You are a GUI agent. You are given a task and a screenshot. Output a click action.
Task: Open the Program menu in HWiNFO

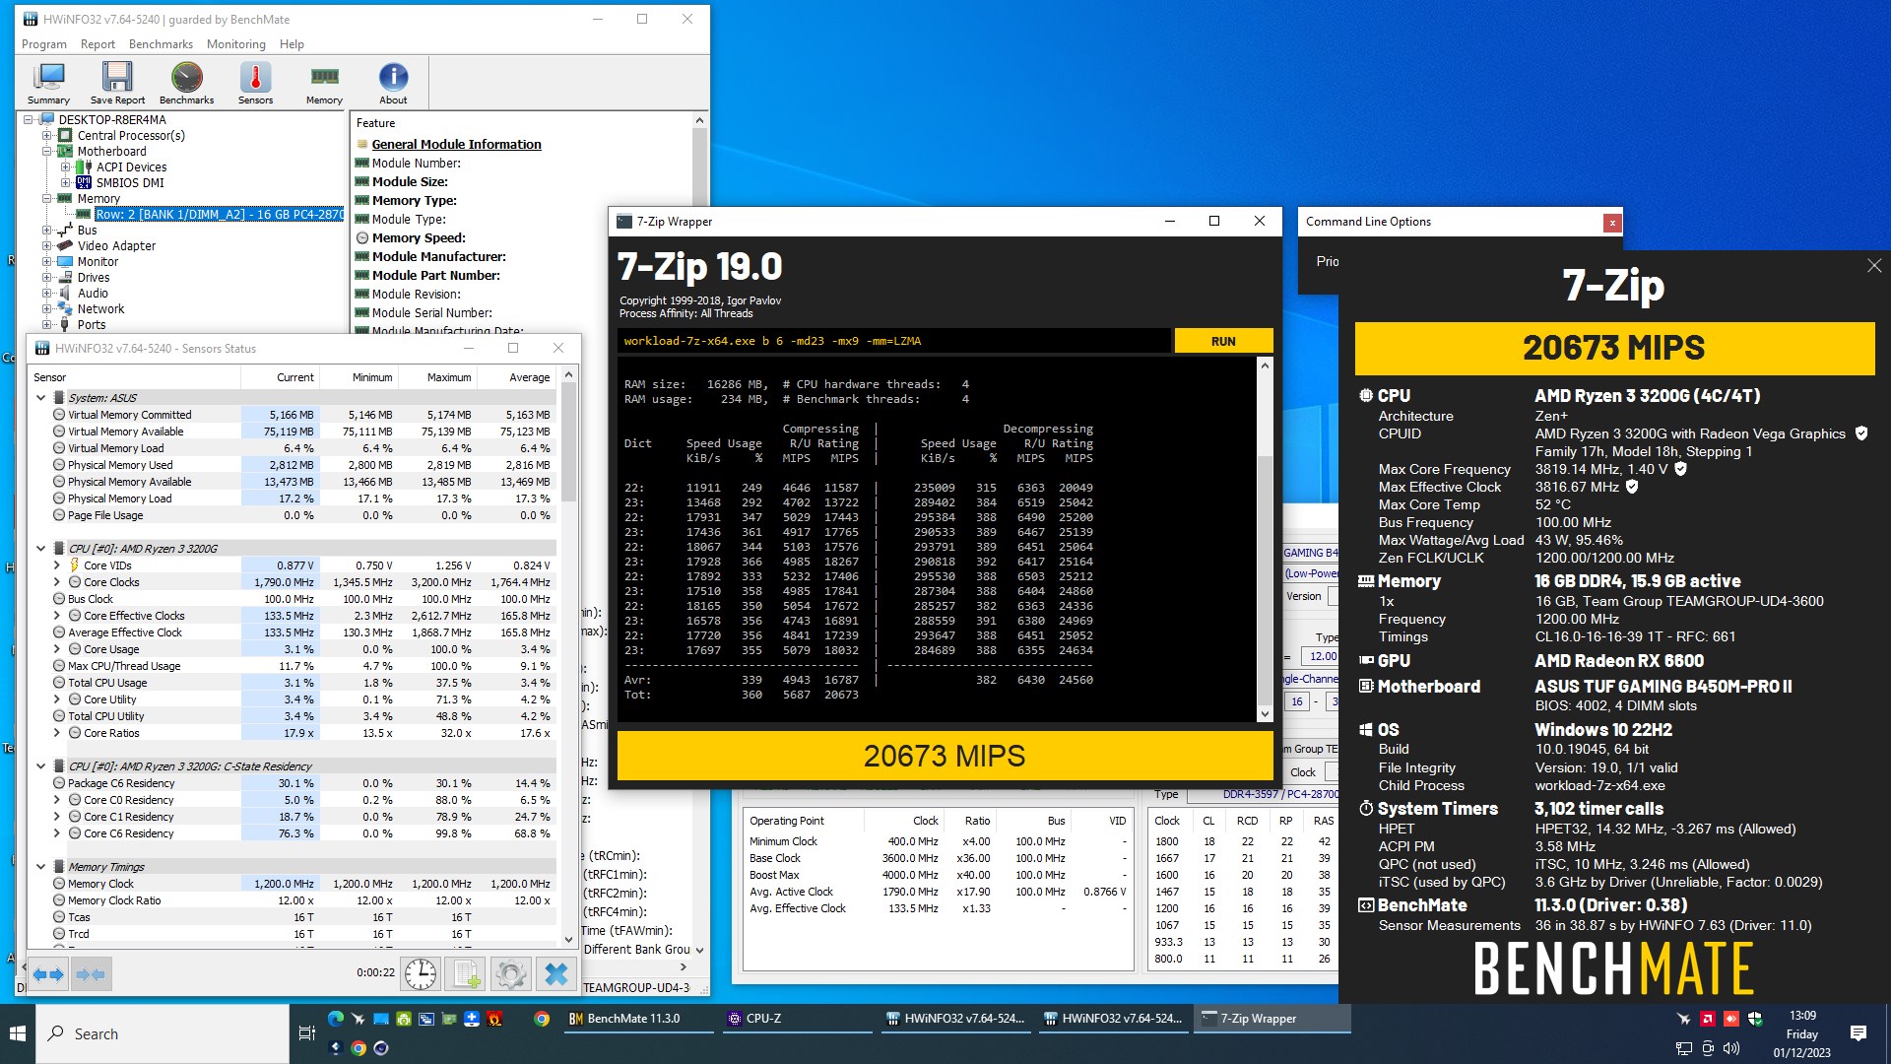coord(44,44)
